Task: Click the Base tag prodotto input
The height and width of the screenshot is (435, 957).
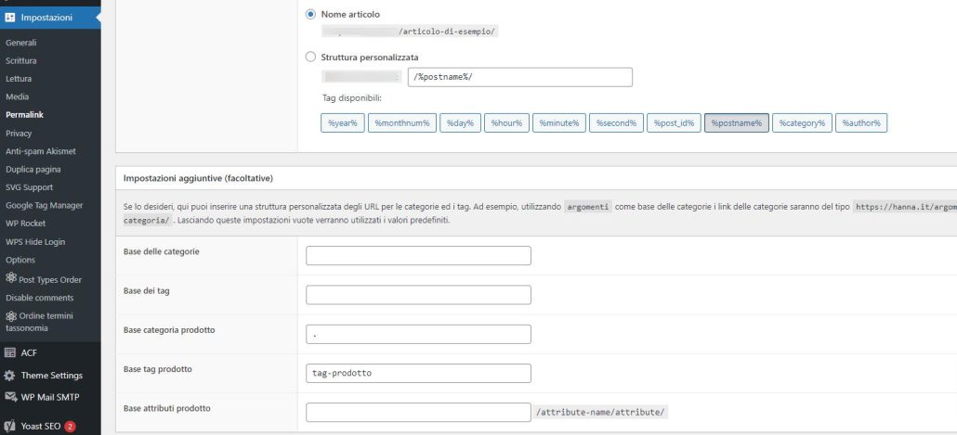Action: [x=418, y=373]
